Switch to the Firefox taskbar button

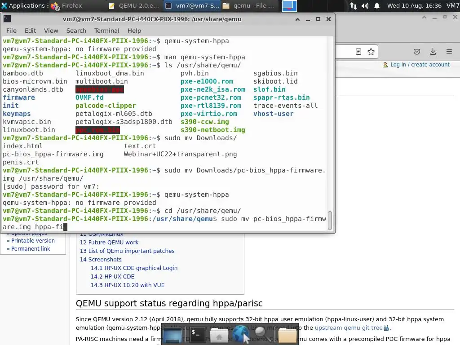pyautogui.click(x=66, y=5)
